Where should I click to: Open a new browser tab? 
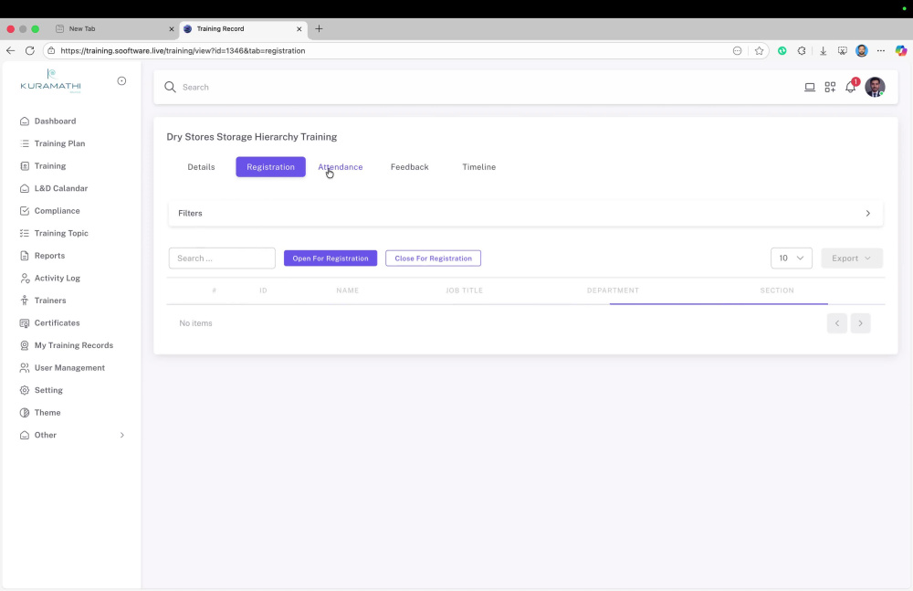[319, 28]
